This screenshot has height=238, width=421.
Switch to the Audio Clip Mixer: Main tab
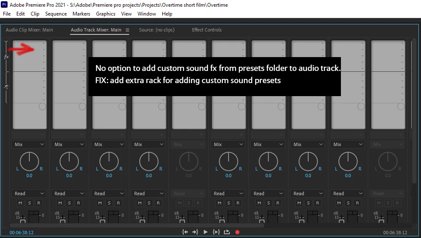pyautogui.click(x=29, y=30)
